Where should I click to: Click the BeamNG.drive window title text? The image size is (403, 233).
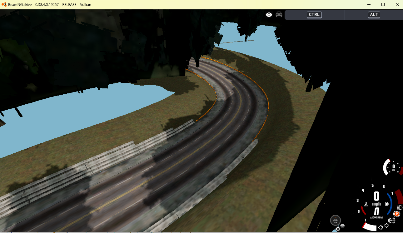50,5
